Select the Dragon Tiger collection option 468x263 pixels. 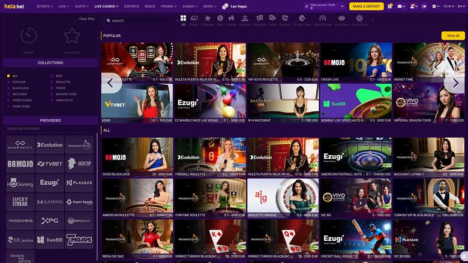tap(64, 94)
